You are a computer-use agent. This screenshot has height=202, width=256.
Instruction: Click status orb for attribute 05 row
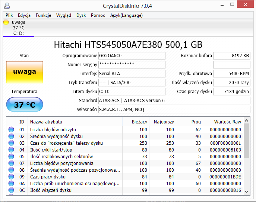[x=11, y=156]
